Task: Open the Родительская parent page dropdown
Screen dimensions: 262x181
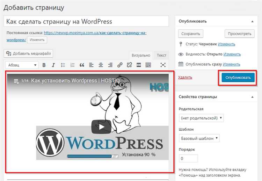Action: click(201, 118)
